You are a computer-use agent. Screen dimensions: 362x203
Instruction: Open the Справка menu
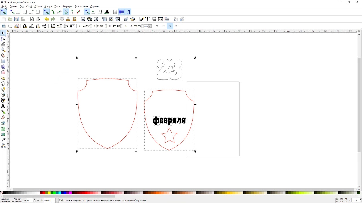95,6
